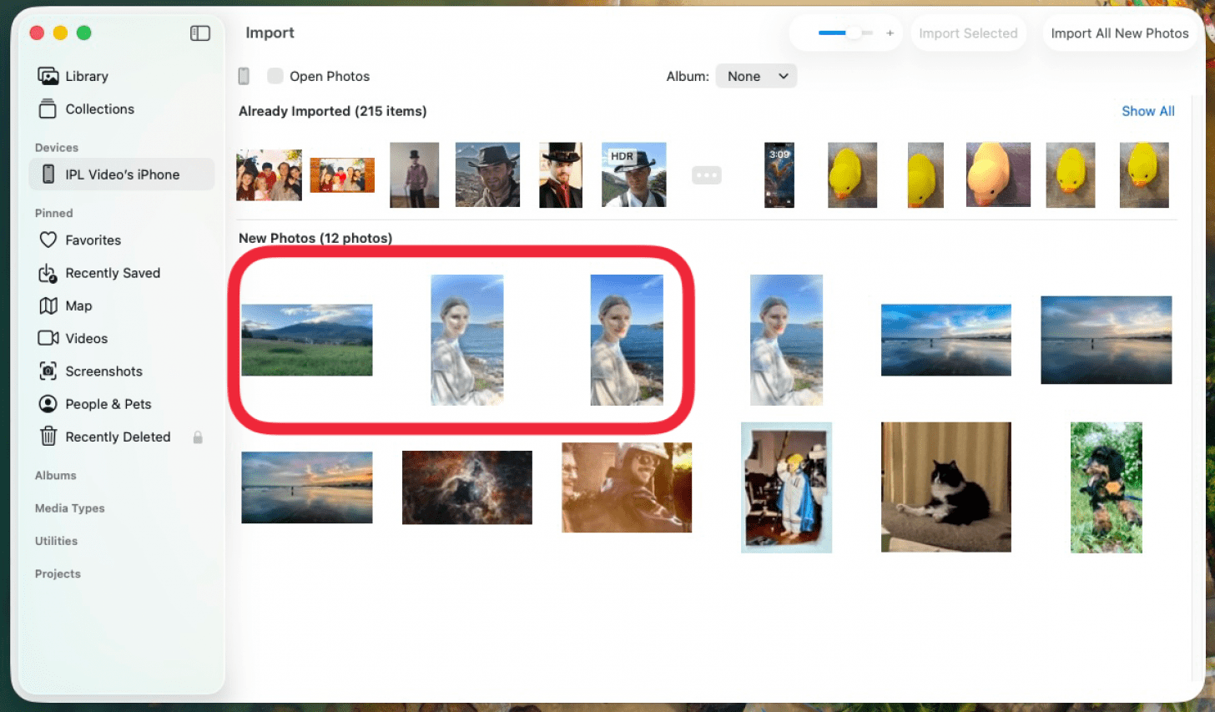Enable the Open Photos checkbox
This screenshot has height=712, width=1215.
[275, 76]
